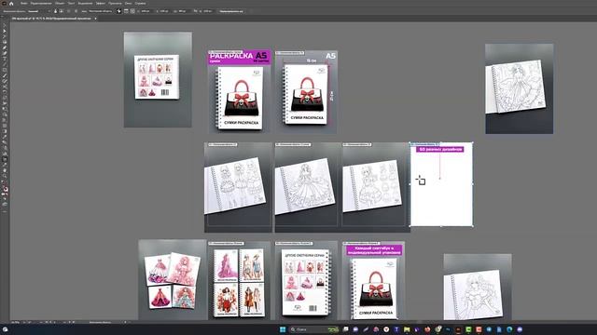Screen dimensions: 597x335
Task: Open the Просмотр menu
Action: coord(115,3)
